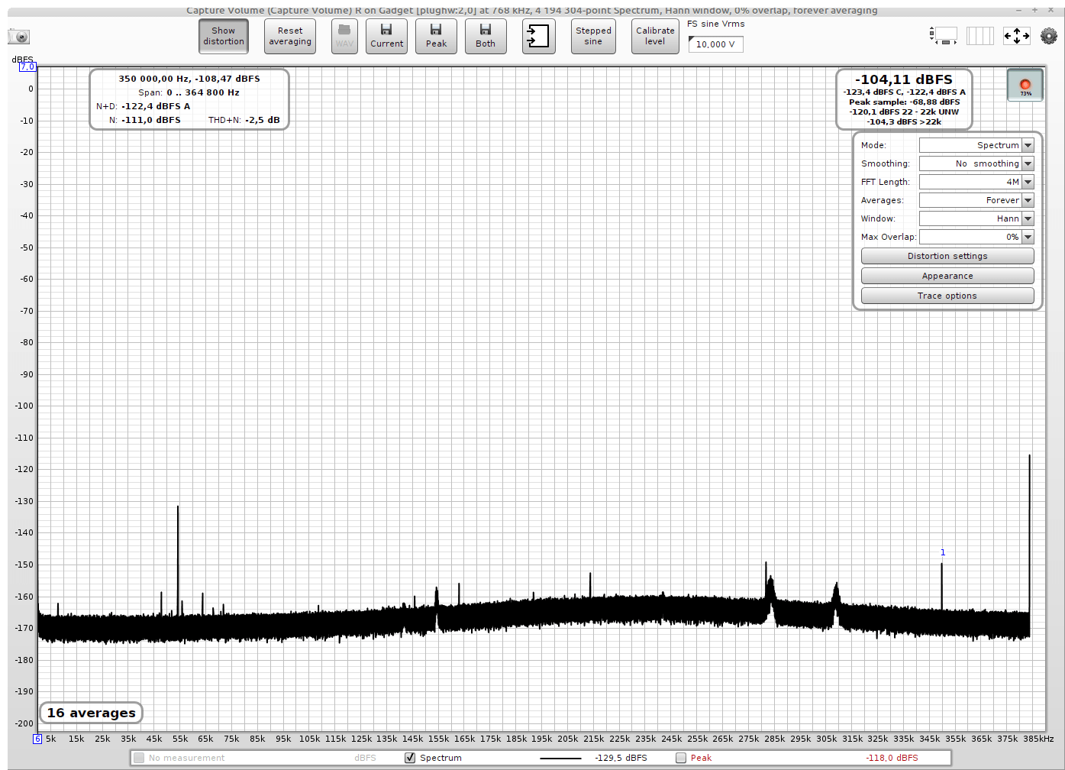Image resolution: width=1065 pixels, height=770 pixels.
Task: Save Both current and peak traces
Action: (x=486, y=36)
